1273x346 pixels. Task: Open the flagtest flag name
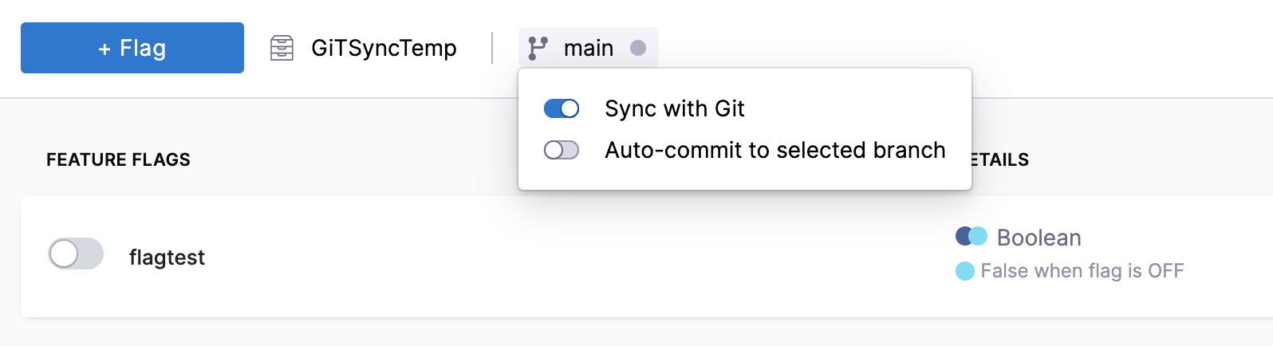coord(167,258)
